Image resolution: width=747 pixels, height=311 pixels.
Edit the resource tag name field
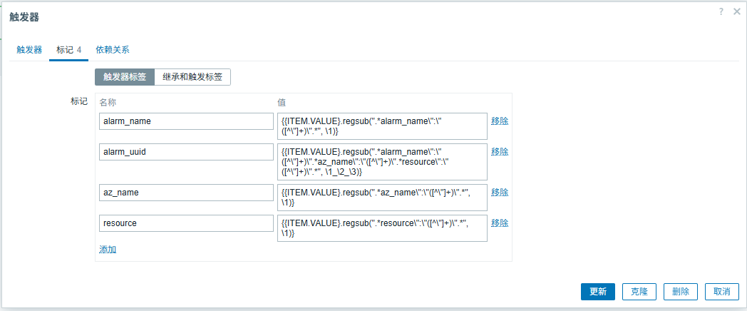pos(186,223)
